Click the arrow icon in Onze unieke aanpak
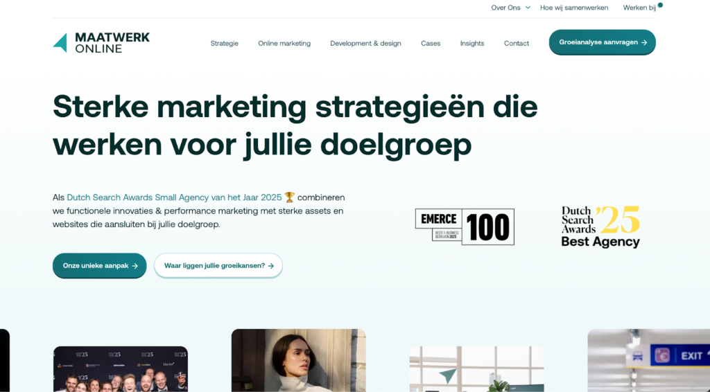Screen dimensions: 710x392 (x=135, y=266)
